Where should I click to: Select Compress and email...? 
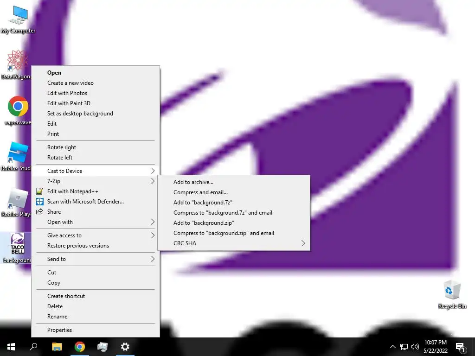pyautogui.click(x=234, y=192)
